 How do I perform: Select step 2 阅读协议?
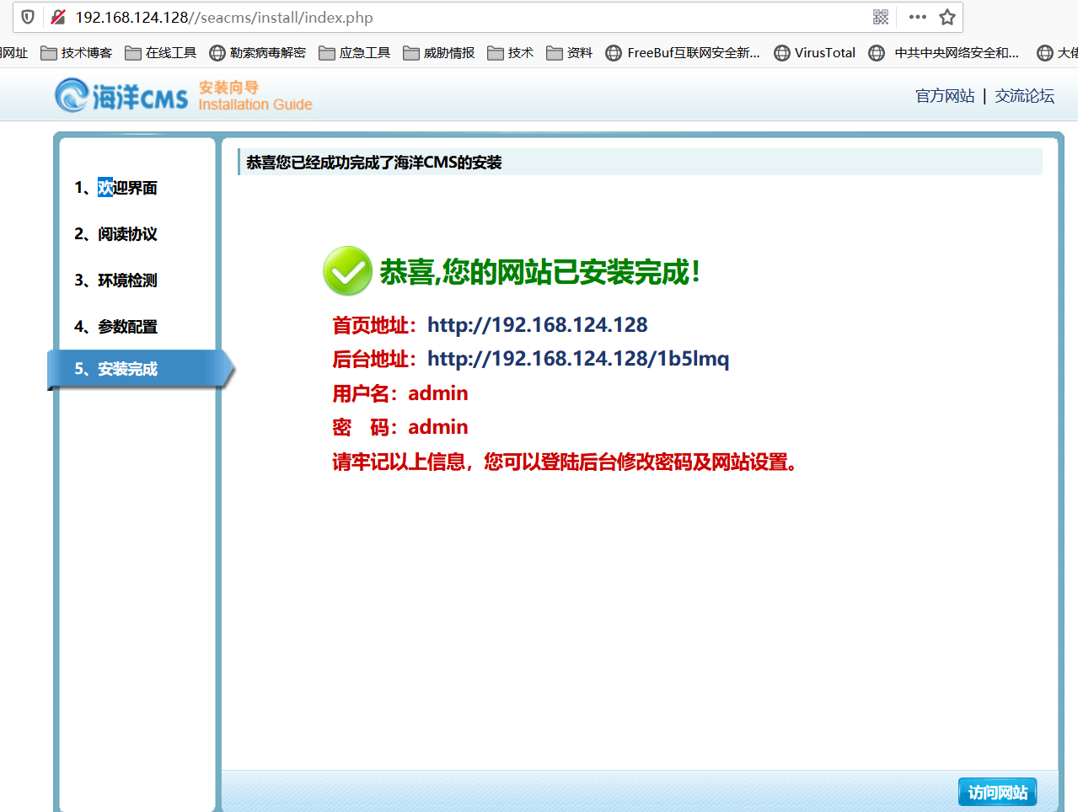click(x=116, y=233)
